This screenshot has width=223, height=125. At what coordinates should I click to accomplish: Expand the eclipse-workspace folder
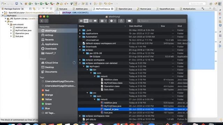(80, 60)
